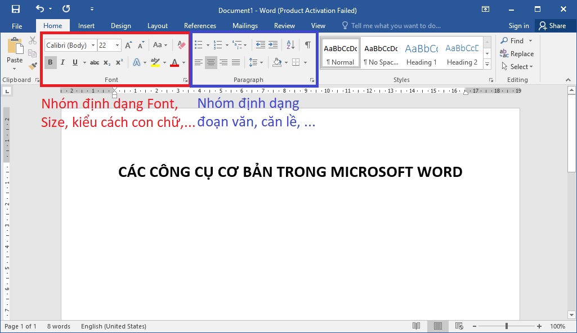The width and height of the screenshot is (577, 333).
Task: Open the Font name dropdown
Action: 93,45
